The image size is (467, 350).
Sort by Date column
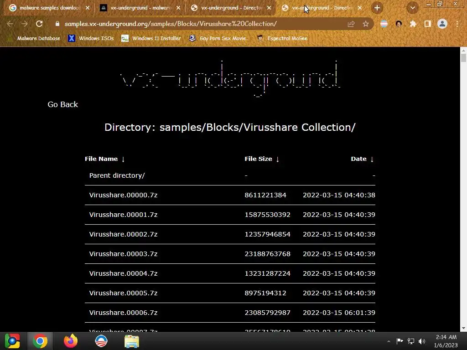(362, 159)
